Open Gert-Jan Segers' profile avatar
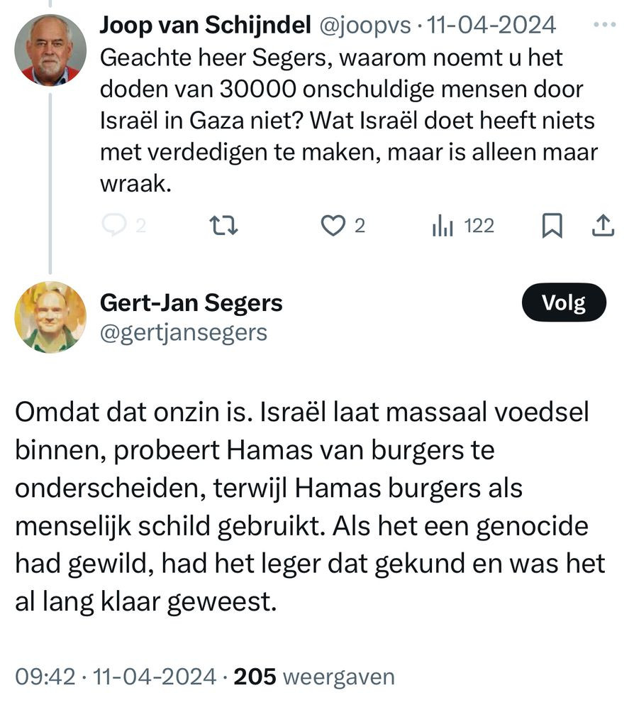The height and width of the screenshot is (710, 634). (50, 317)
